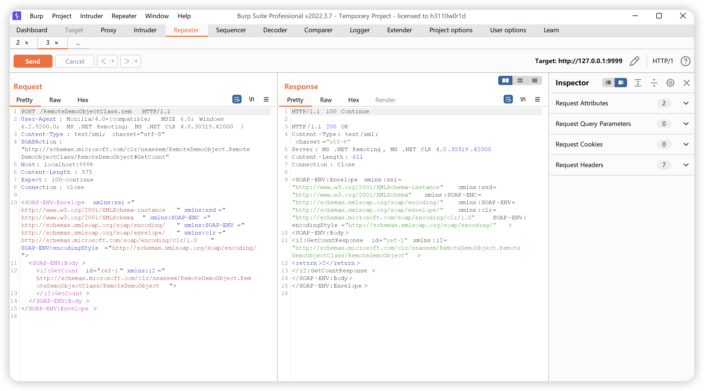Click the Target tab
Image resolution: width=704 pixels, height=391 pixels.
pyautogui.click(x=74, y=30)
